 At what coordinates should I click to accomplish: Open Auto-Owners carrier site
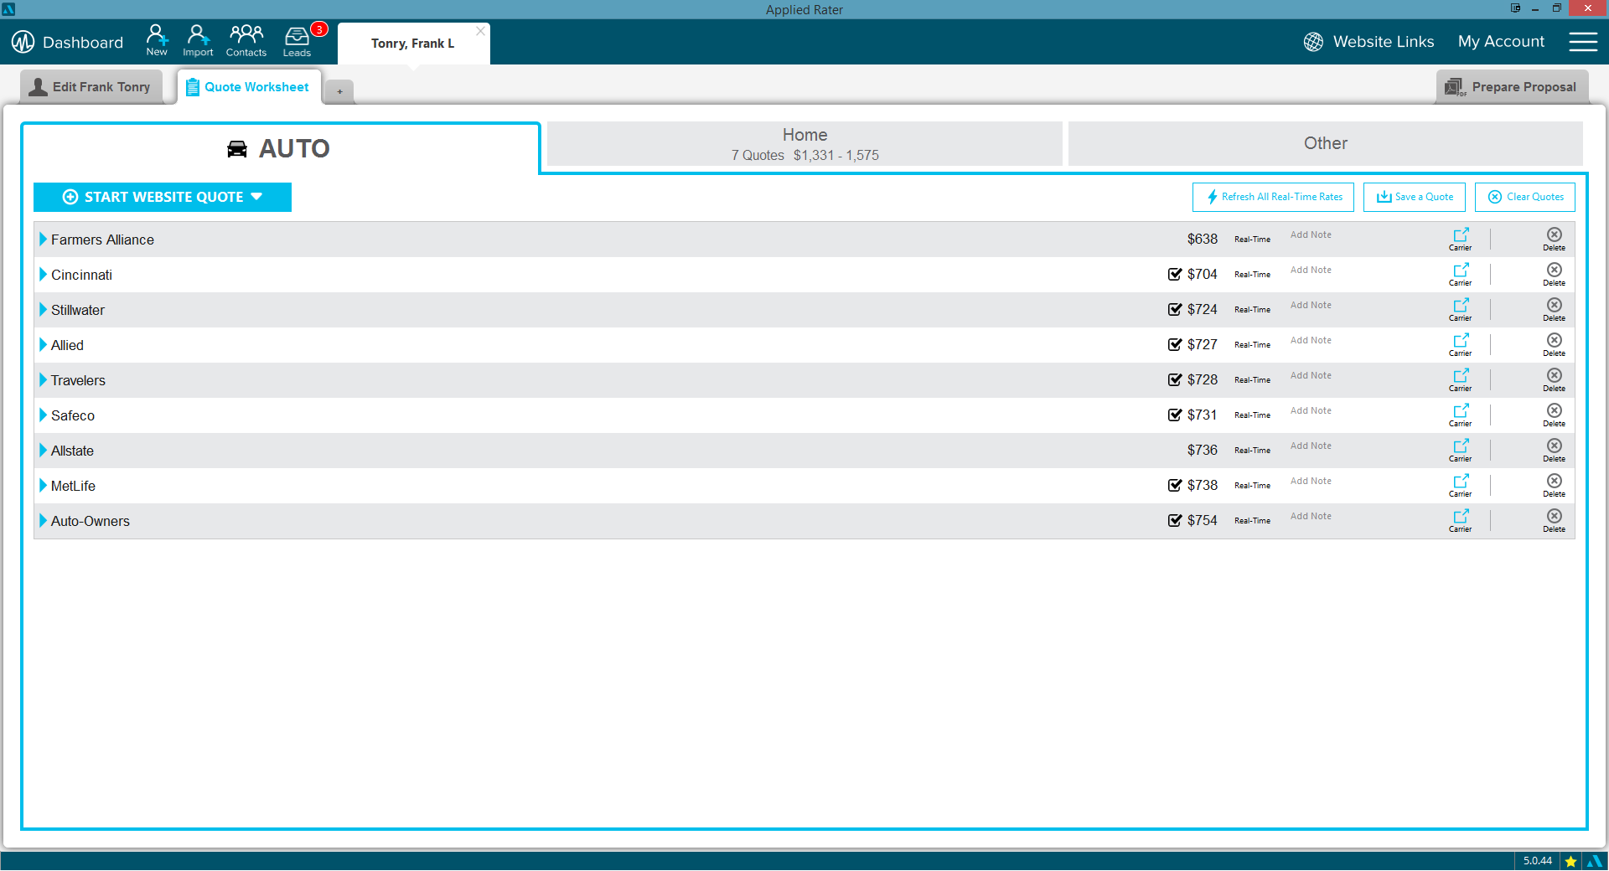[x=1461, y=520]
